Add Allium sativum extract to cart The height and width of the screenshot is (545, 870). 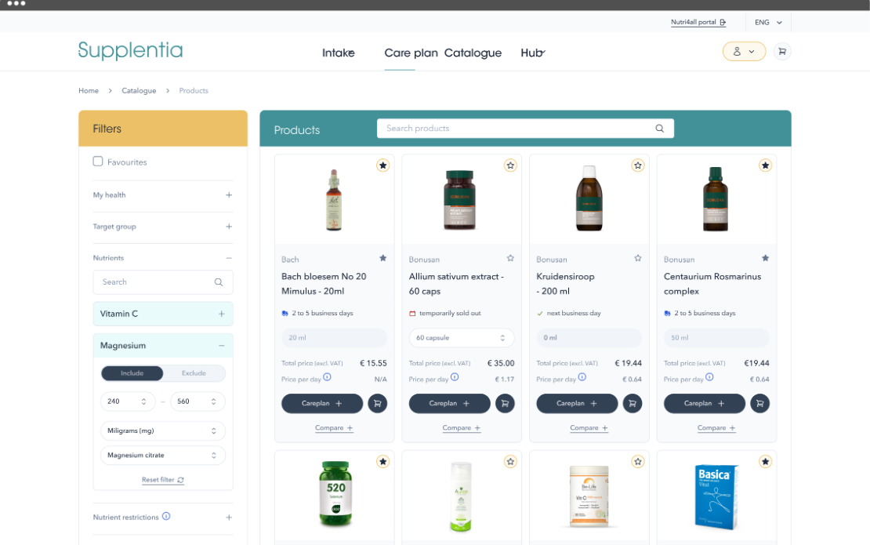pyautogui.click(x=505, y=404)
